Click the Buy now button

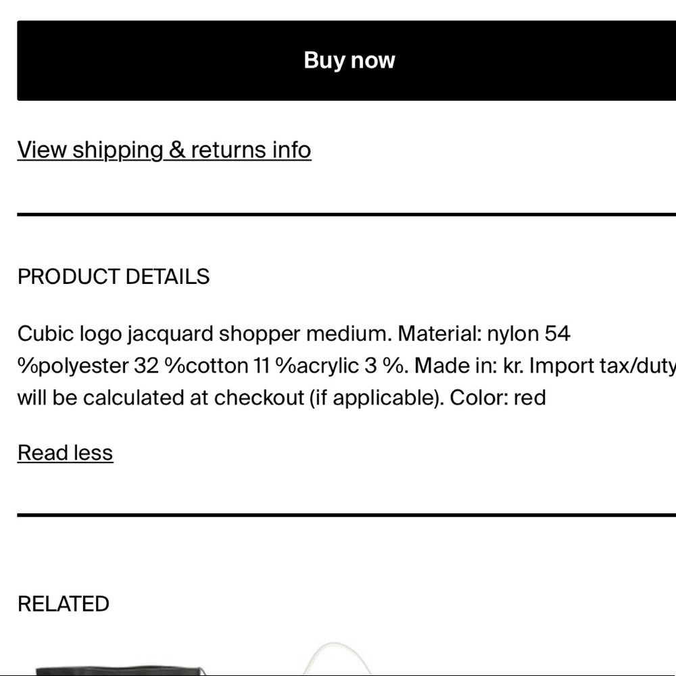[349, 60]
